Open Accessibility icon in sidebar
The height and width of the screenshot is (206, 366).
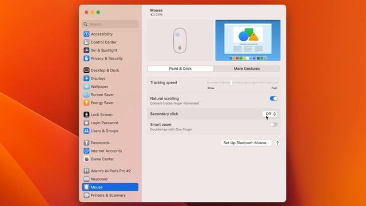tap(86, 34)
